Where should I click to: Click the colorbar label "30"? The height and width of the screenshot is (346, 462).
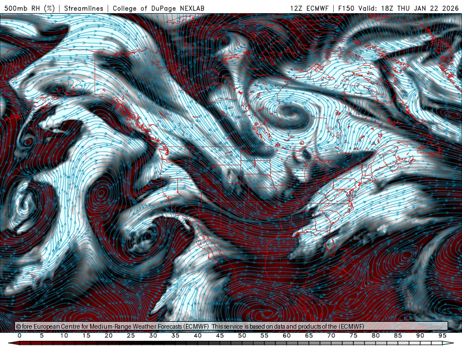tap(153, 336)
